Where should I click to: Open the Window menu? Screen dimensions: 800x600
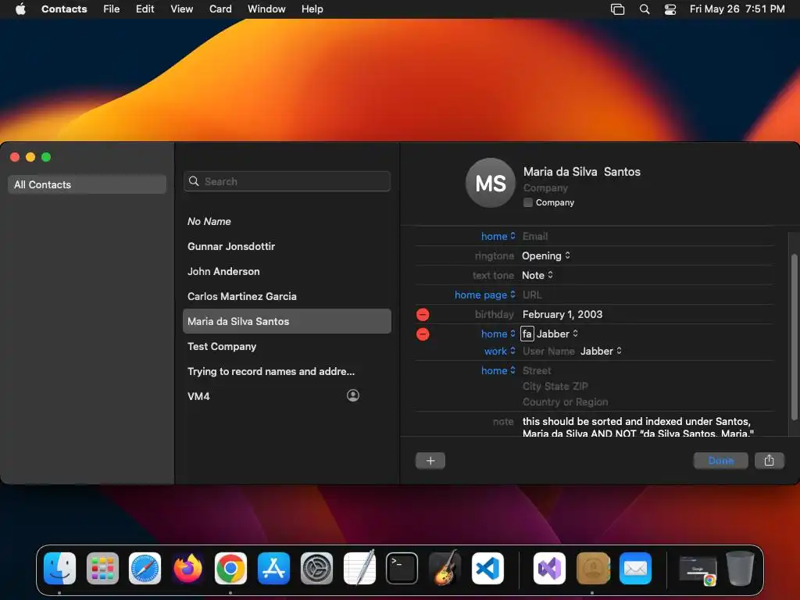pyautogui.click(x=266, y=9)
